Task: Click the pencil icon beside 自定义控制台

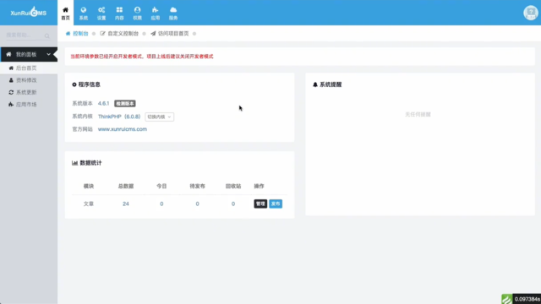Action: (x=102, y=34)
